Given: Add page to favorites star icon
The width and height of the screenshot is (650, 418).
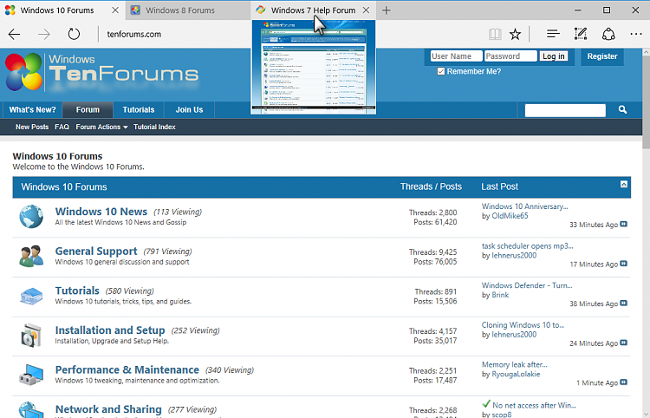Looking at the screenshot, I should pos(516,34).
